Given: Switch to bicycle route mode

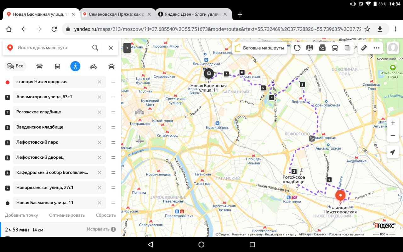Looking at the screenshot, I should coord(93,66).
